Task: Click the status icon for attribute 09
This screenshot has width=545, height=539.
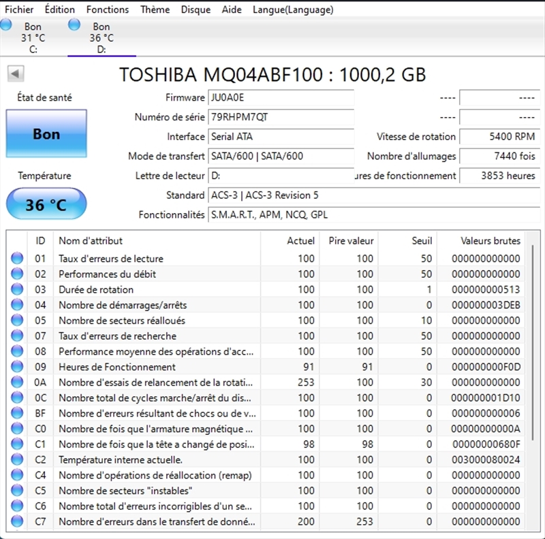Action: tap(17, 367)
